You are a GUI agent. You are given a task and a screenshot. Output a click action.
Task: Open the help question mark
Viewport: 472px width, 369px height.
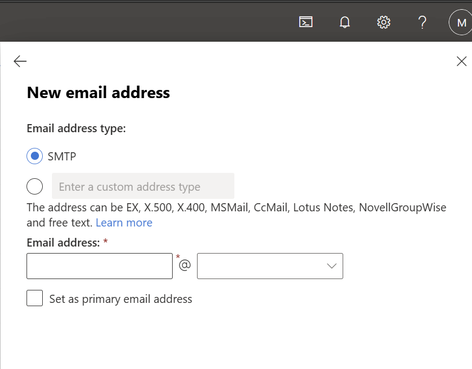point(422,22)
